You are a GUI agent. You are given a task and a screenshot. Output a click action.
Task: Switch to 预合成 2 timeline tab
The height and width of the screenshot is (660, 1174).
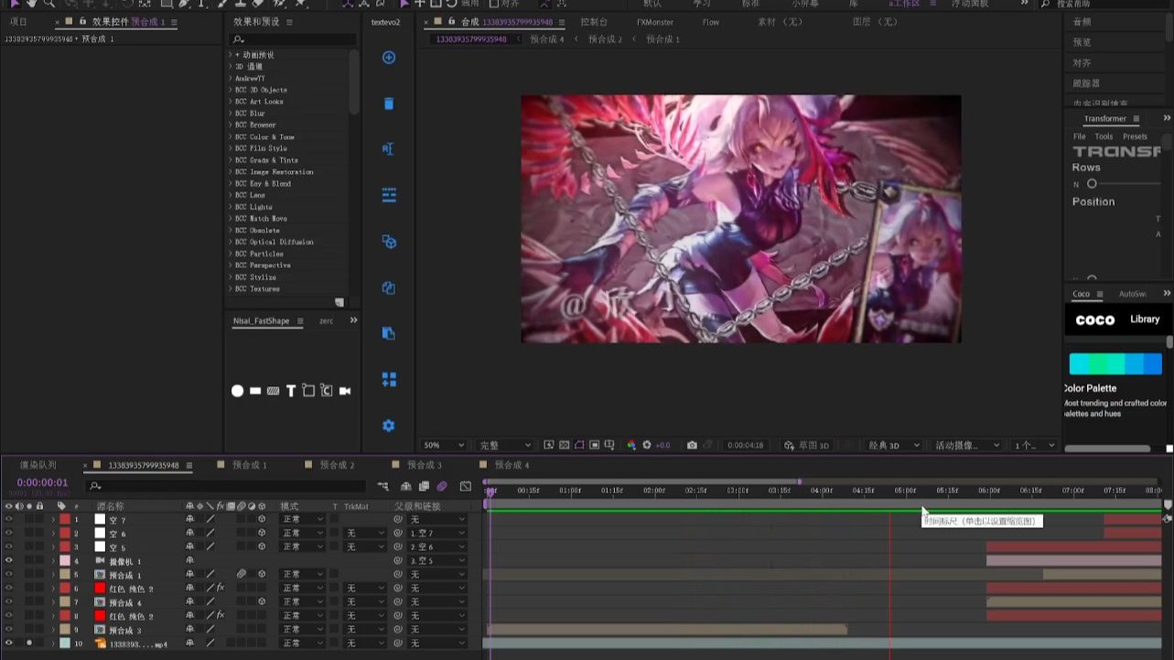pyautogui.click(x=337, y=465)
